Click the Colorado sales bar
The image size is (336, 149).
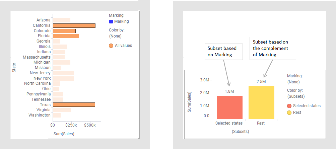(64, 31)
